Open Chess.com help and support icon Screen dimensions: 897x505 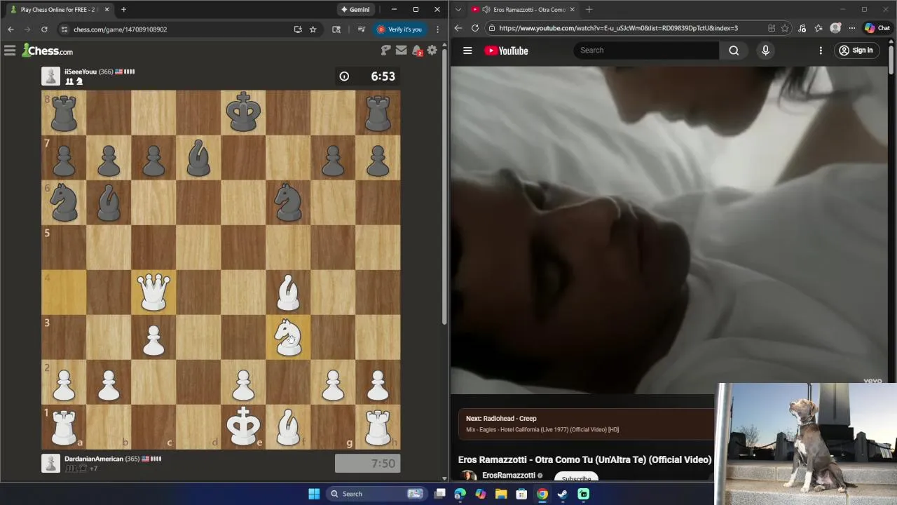(x=385, y=50)
